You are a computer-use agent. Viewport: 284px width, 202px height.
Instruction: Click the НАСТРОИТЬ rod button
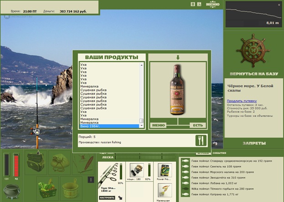(107, 197)
